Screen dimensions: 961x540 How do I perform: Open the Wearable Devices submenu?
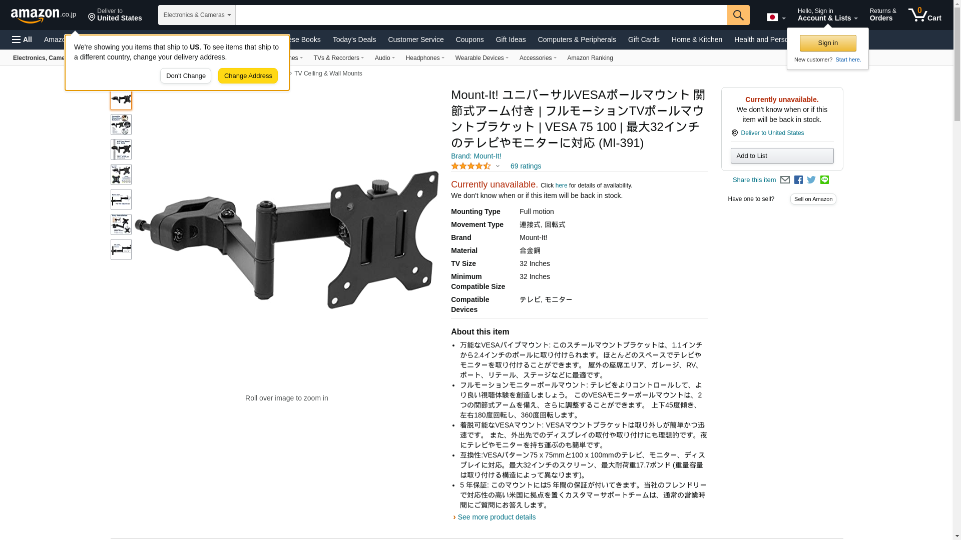click(x=482, y=58)
